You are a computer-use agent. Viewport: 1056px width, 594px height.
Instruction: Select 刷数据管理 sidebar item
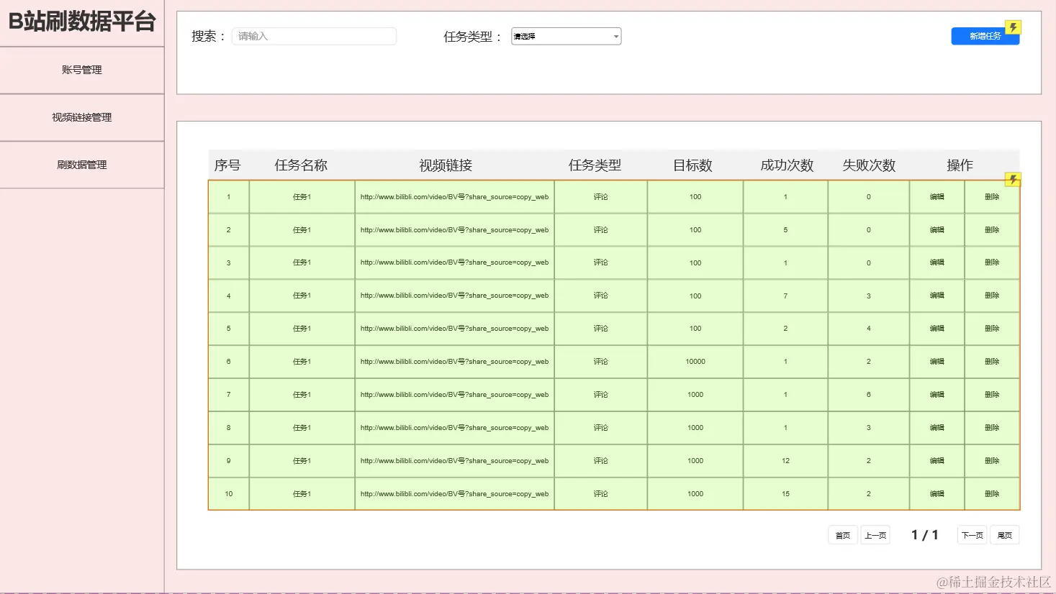coord(82,165)
